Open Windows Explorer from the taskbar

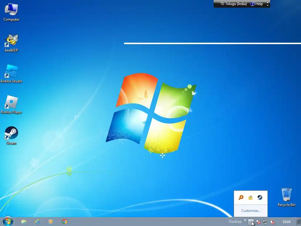click(x=24, y=222)
